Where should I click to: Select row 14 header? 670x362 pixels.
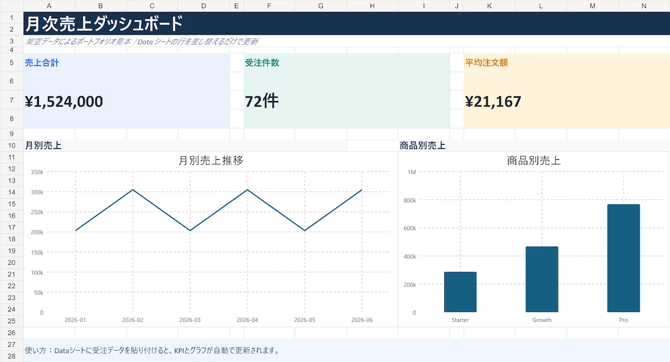[12, 192]
